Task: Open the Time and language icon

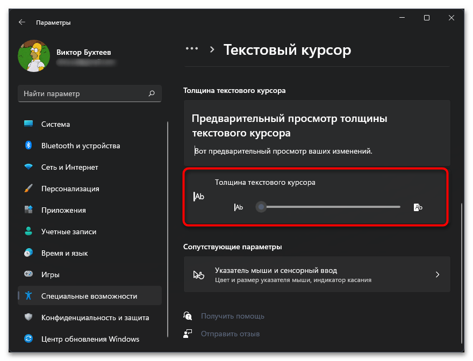Action: pyautogui.click(x=29, y=253)
